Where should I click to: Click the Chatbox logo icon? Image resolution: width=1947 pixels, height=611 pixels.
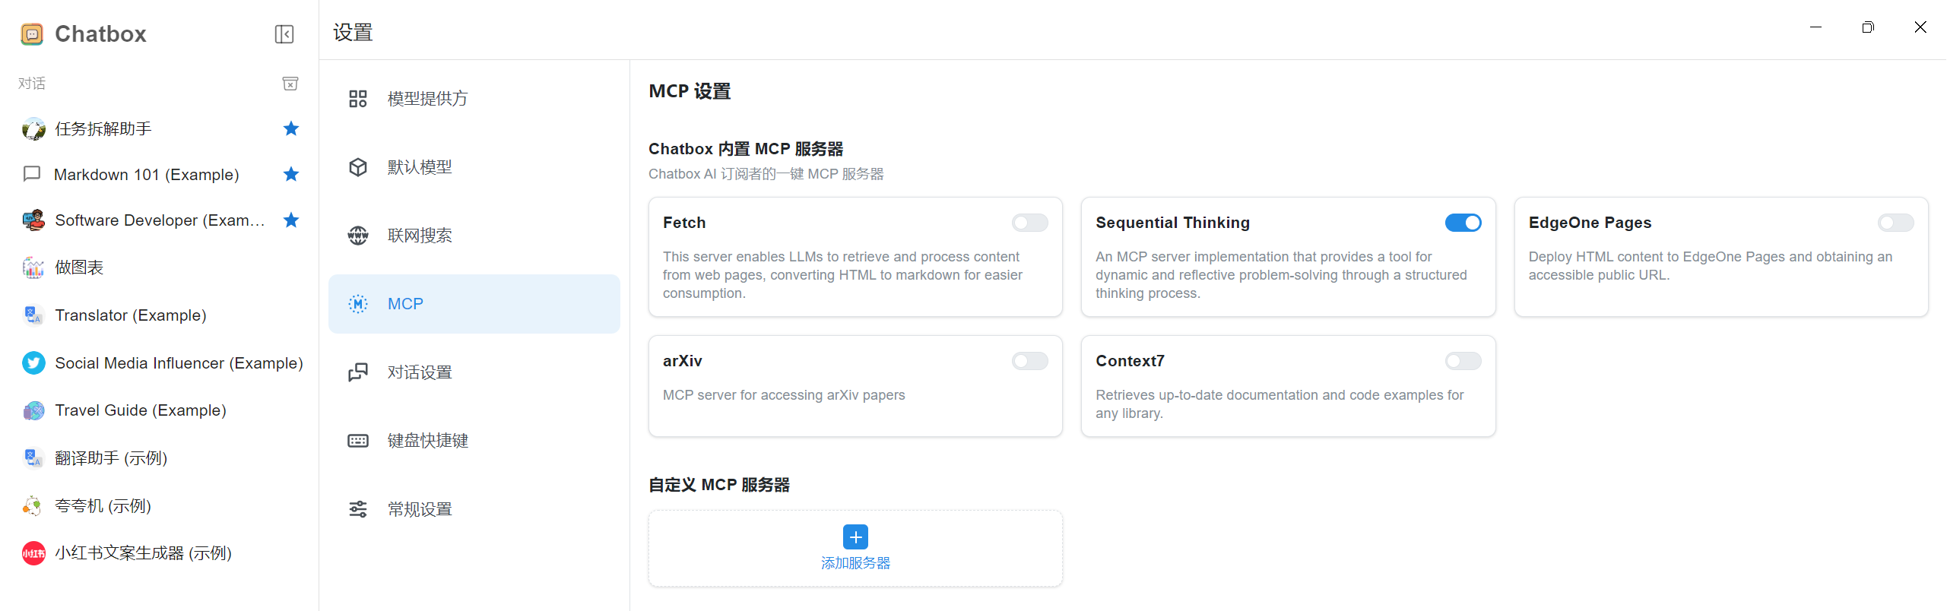(x=32, y=34)
